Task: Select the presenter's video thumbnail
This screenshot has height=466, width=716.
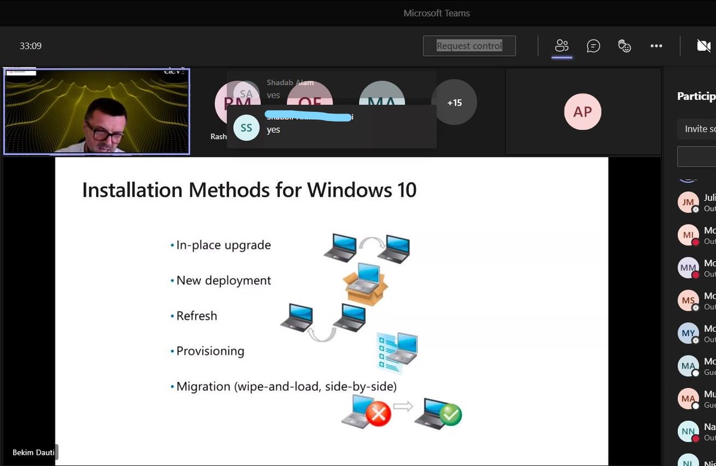Action: pyautogui.click(x=97, y=111)
